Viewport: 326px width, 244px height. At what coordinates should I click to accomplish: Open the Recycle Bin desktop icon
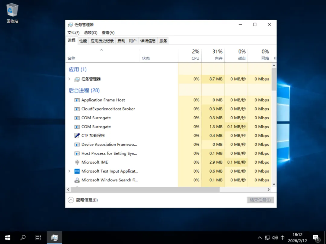(12, 13)
